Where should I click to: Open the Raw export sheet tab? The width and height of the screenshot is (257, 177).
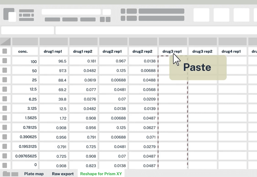point(63,174)
